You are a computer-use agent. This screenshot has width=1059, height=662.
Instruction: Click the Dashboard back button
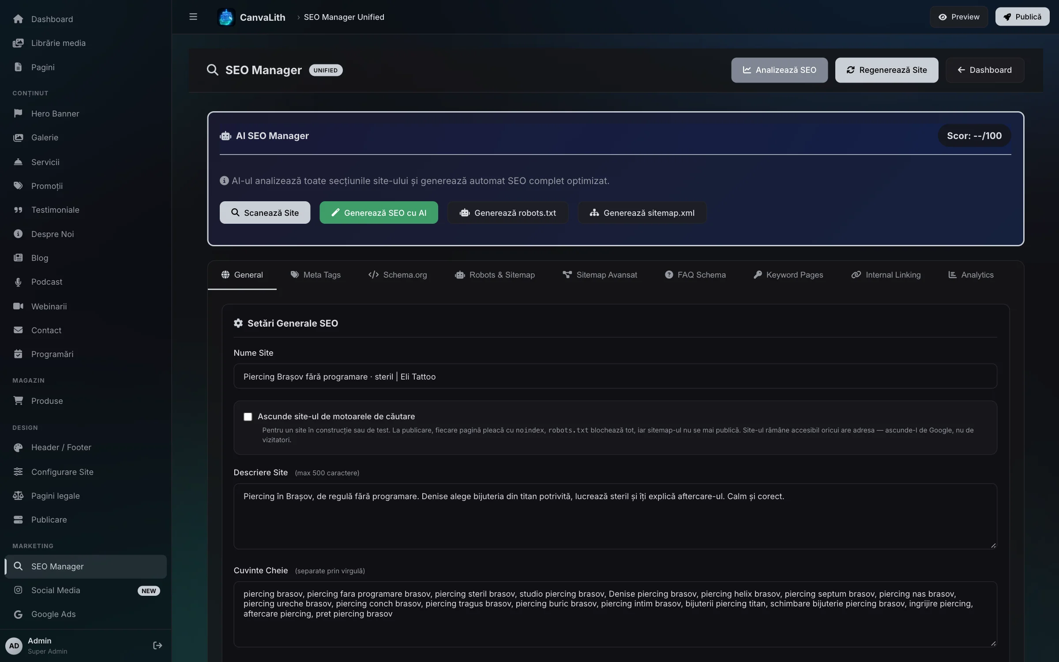pos(985,70)
